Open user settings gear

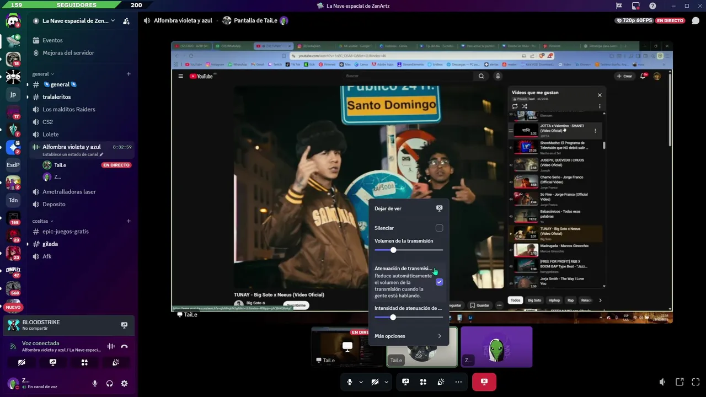[x=124, y=383]
